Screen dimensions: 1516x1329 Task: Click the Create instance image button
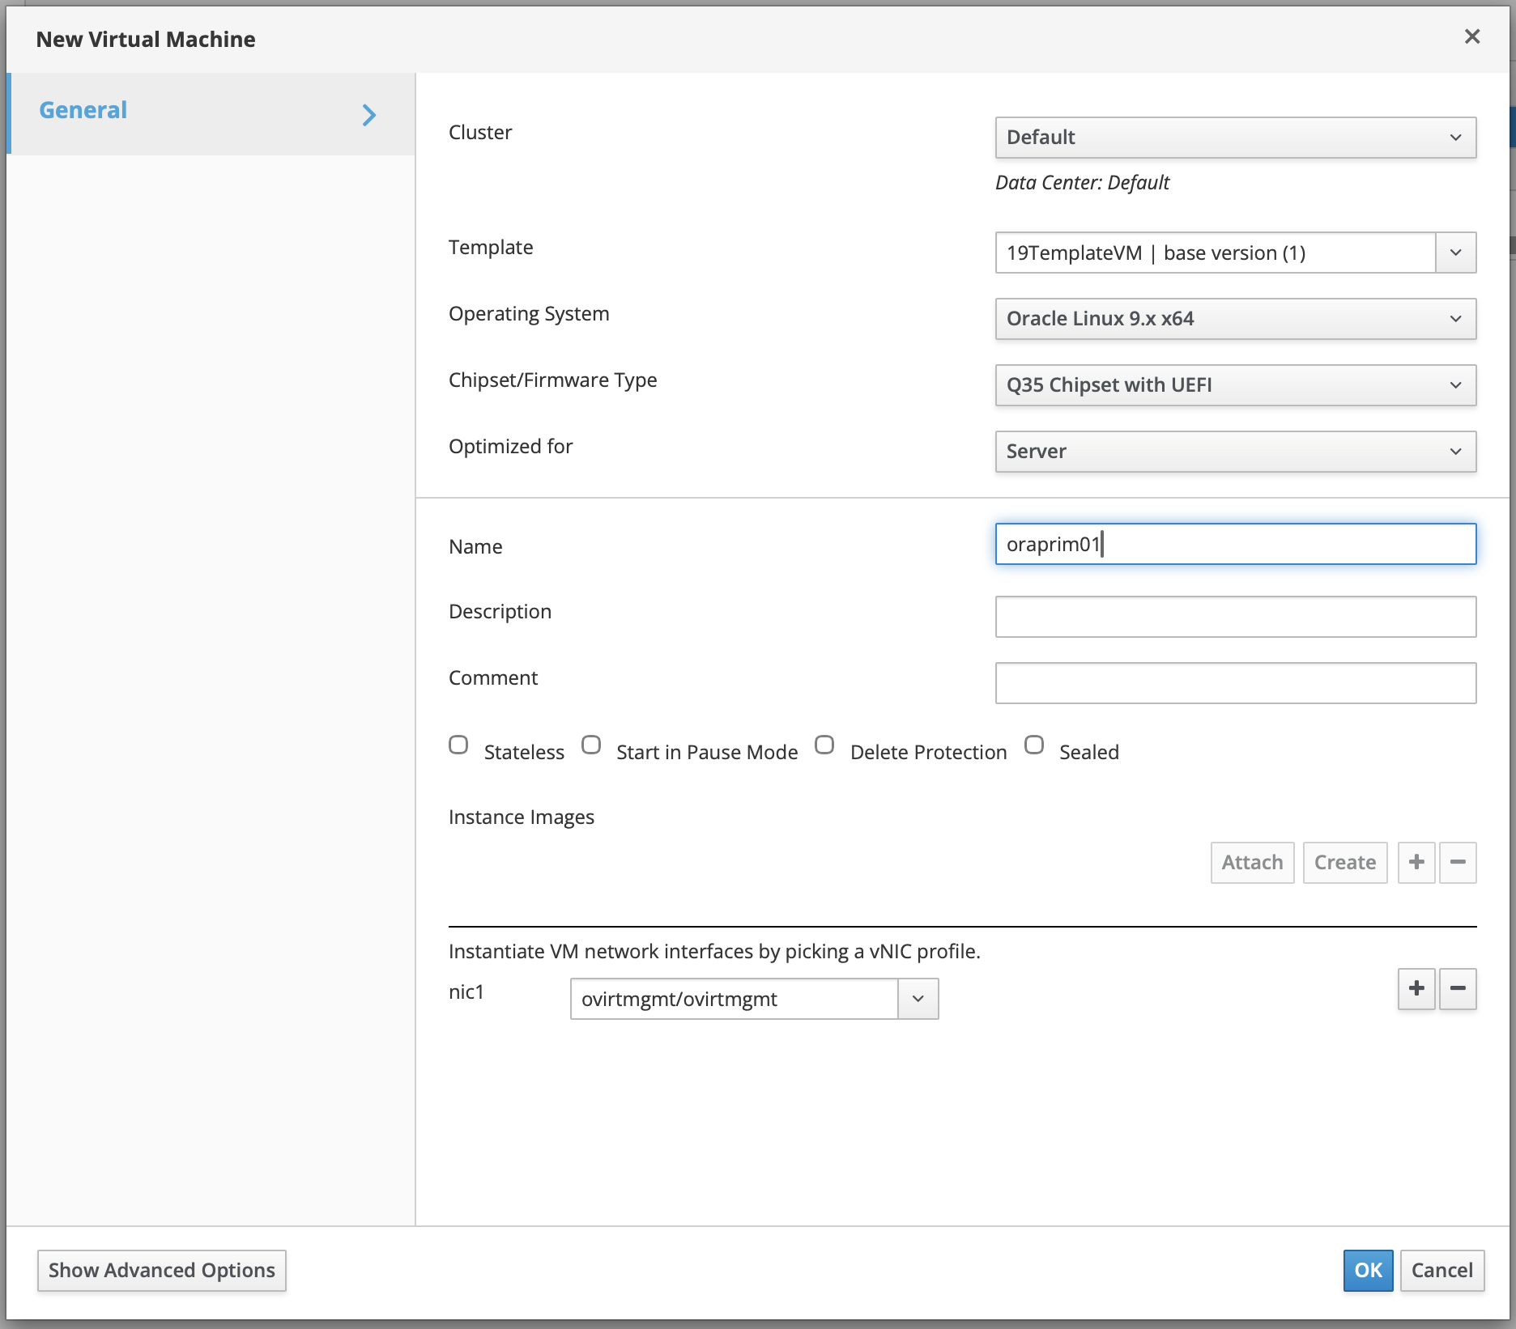point(1344,863)
